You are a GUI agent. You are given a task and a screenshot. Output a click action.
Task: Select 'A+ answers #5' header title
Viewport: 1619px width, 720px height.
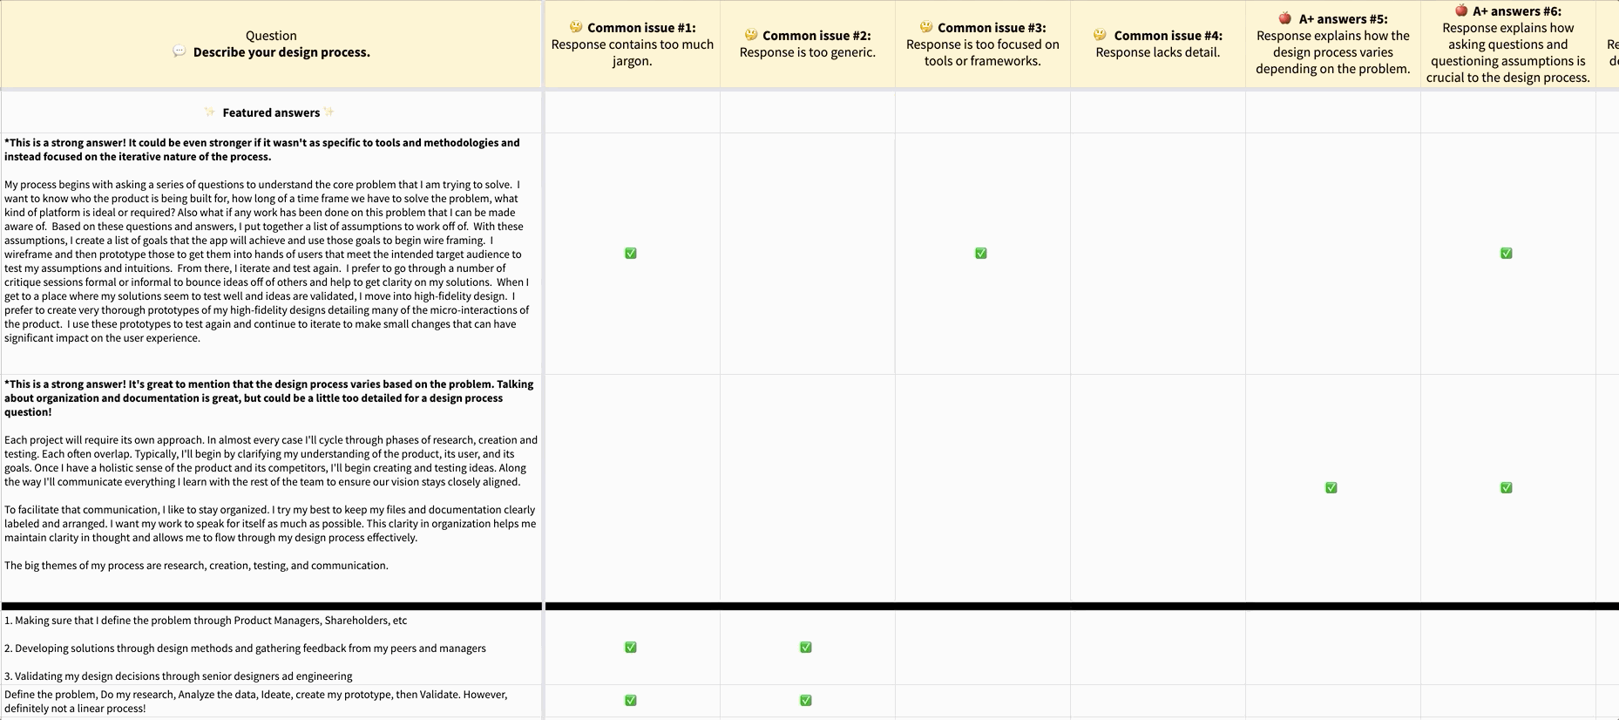click(x=1343, y=19)
